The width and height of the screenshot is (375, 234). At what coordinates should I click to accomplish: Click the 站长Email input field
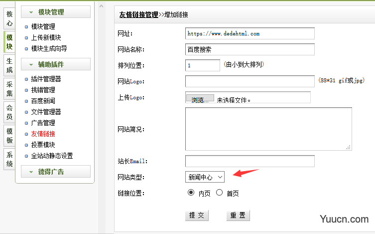point(250,161)
